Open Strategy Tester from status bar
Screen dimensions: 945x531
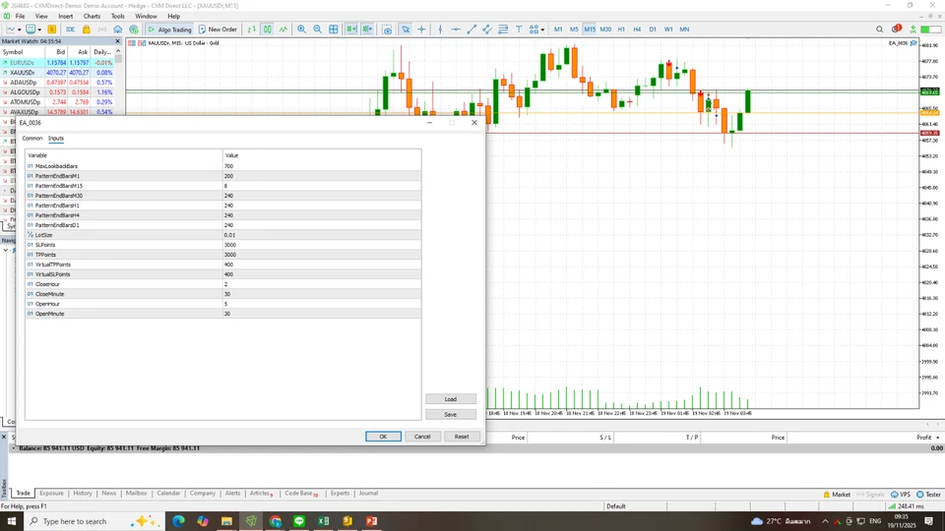pyautogui.click(x=928, y=495)
